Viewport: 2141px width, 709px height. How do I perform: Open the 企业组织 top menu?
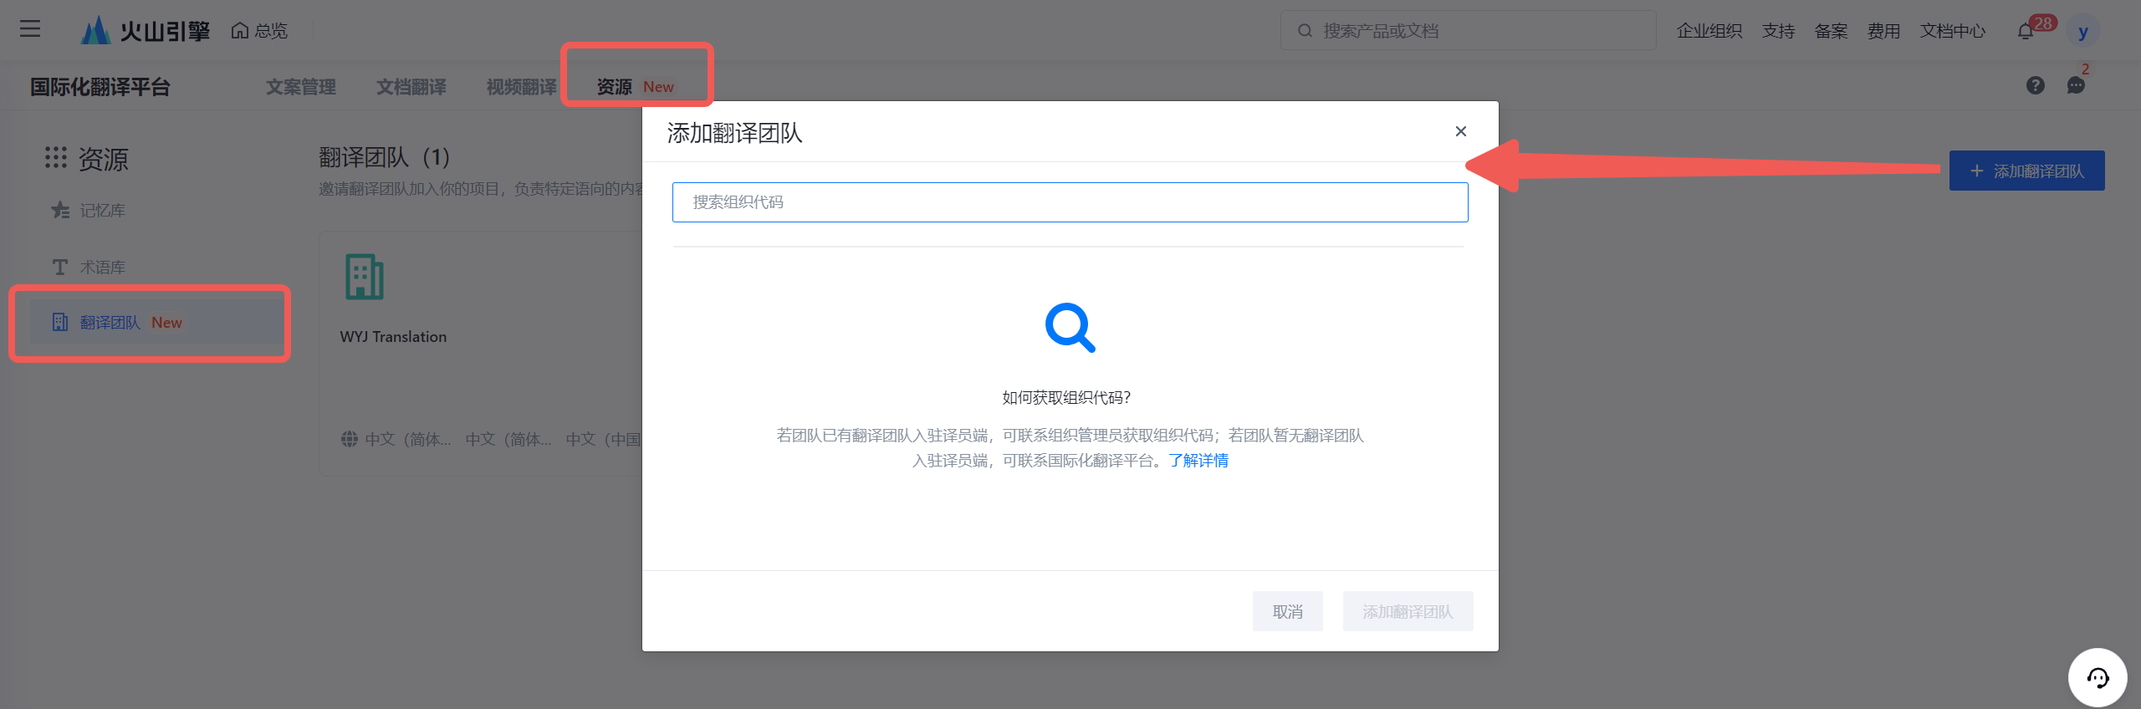pyautogui.click(x=1709, y=31)
